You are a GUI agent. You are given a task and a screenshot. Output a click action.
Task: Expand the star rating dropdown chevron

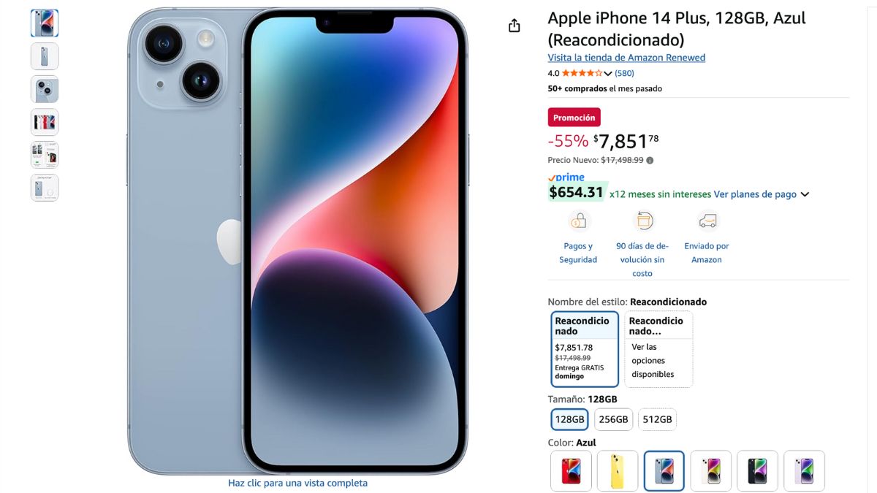coord(608,74)
